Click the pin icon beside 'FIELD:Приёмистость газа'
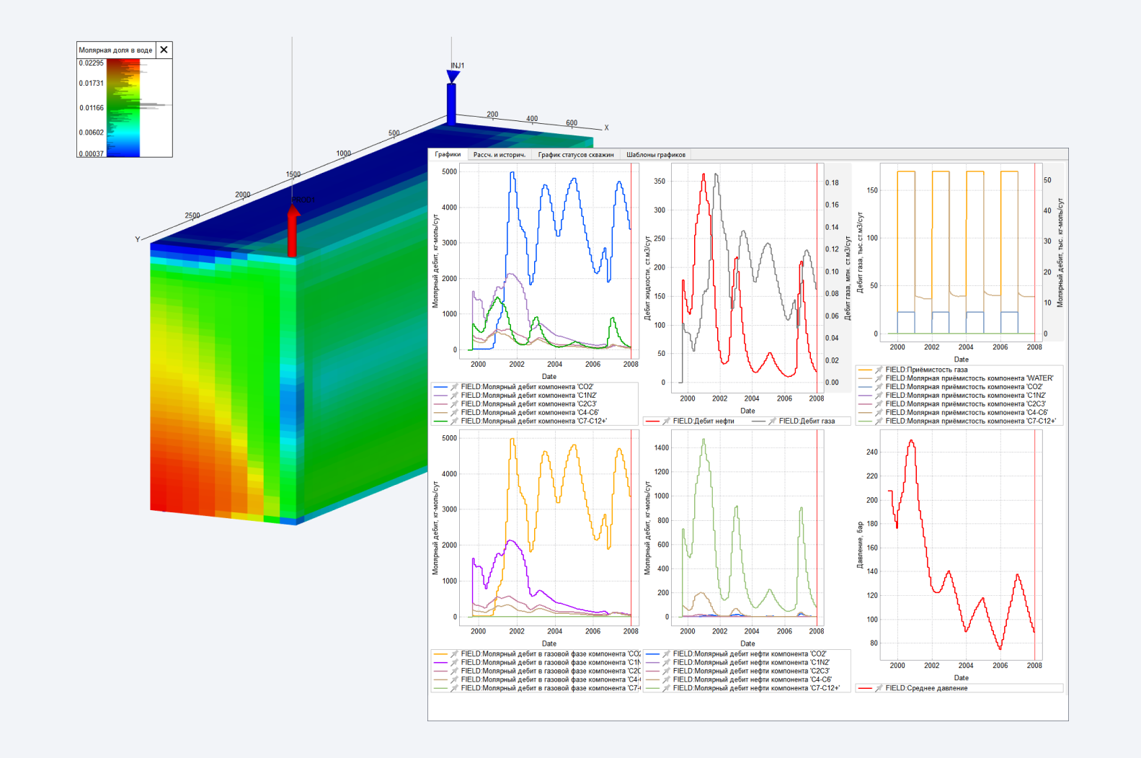Viewport: 1141px width, 758px height. coord(879,370)
